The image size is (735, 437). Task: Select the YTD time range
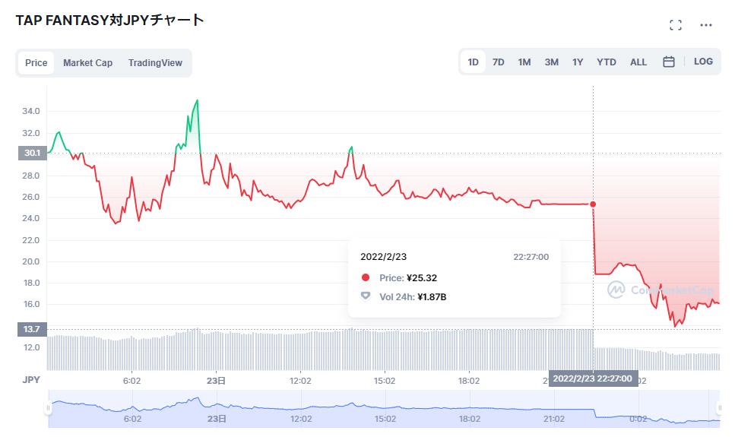pos(606,62)
